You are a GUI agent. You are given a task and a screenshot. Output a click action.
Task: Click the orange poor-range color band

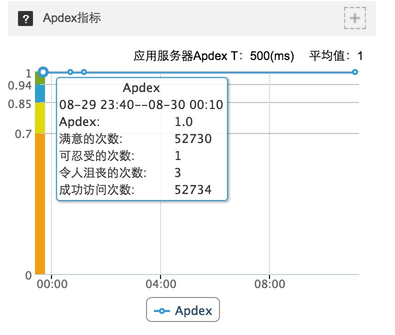(x=40, y=204)
